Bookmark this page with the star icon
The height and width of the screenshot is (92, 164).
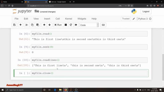(x=132, y=6)
